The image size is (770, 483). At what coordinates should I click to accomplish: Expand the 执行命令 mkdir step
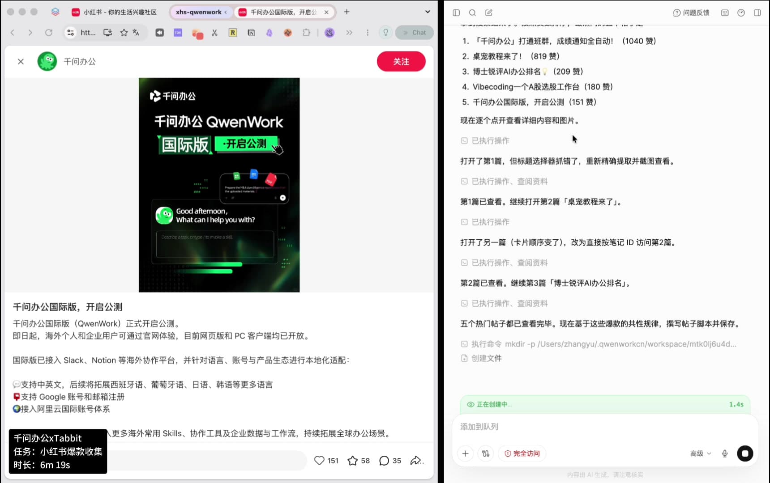click(x=599, y=344)
